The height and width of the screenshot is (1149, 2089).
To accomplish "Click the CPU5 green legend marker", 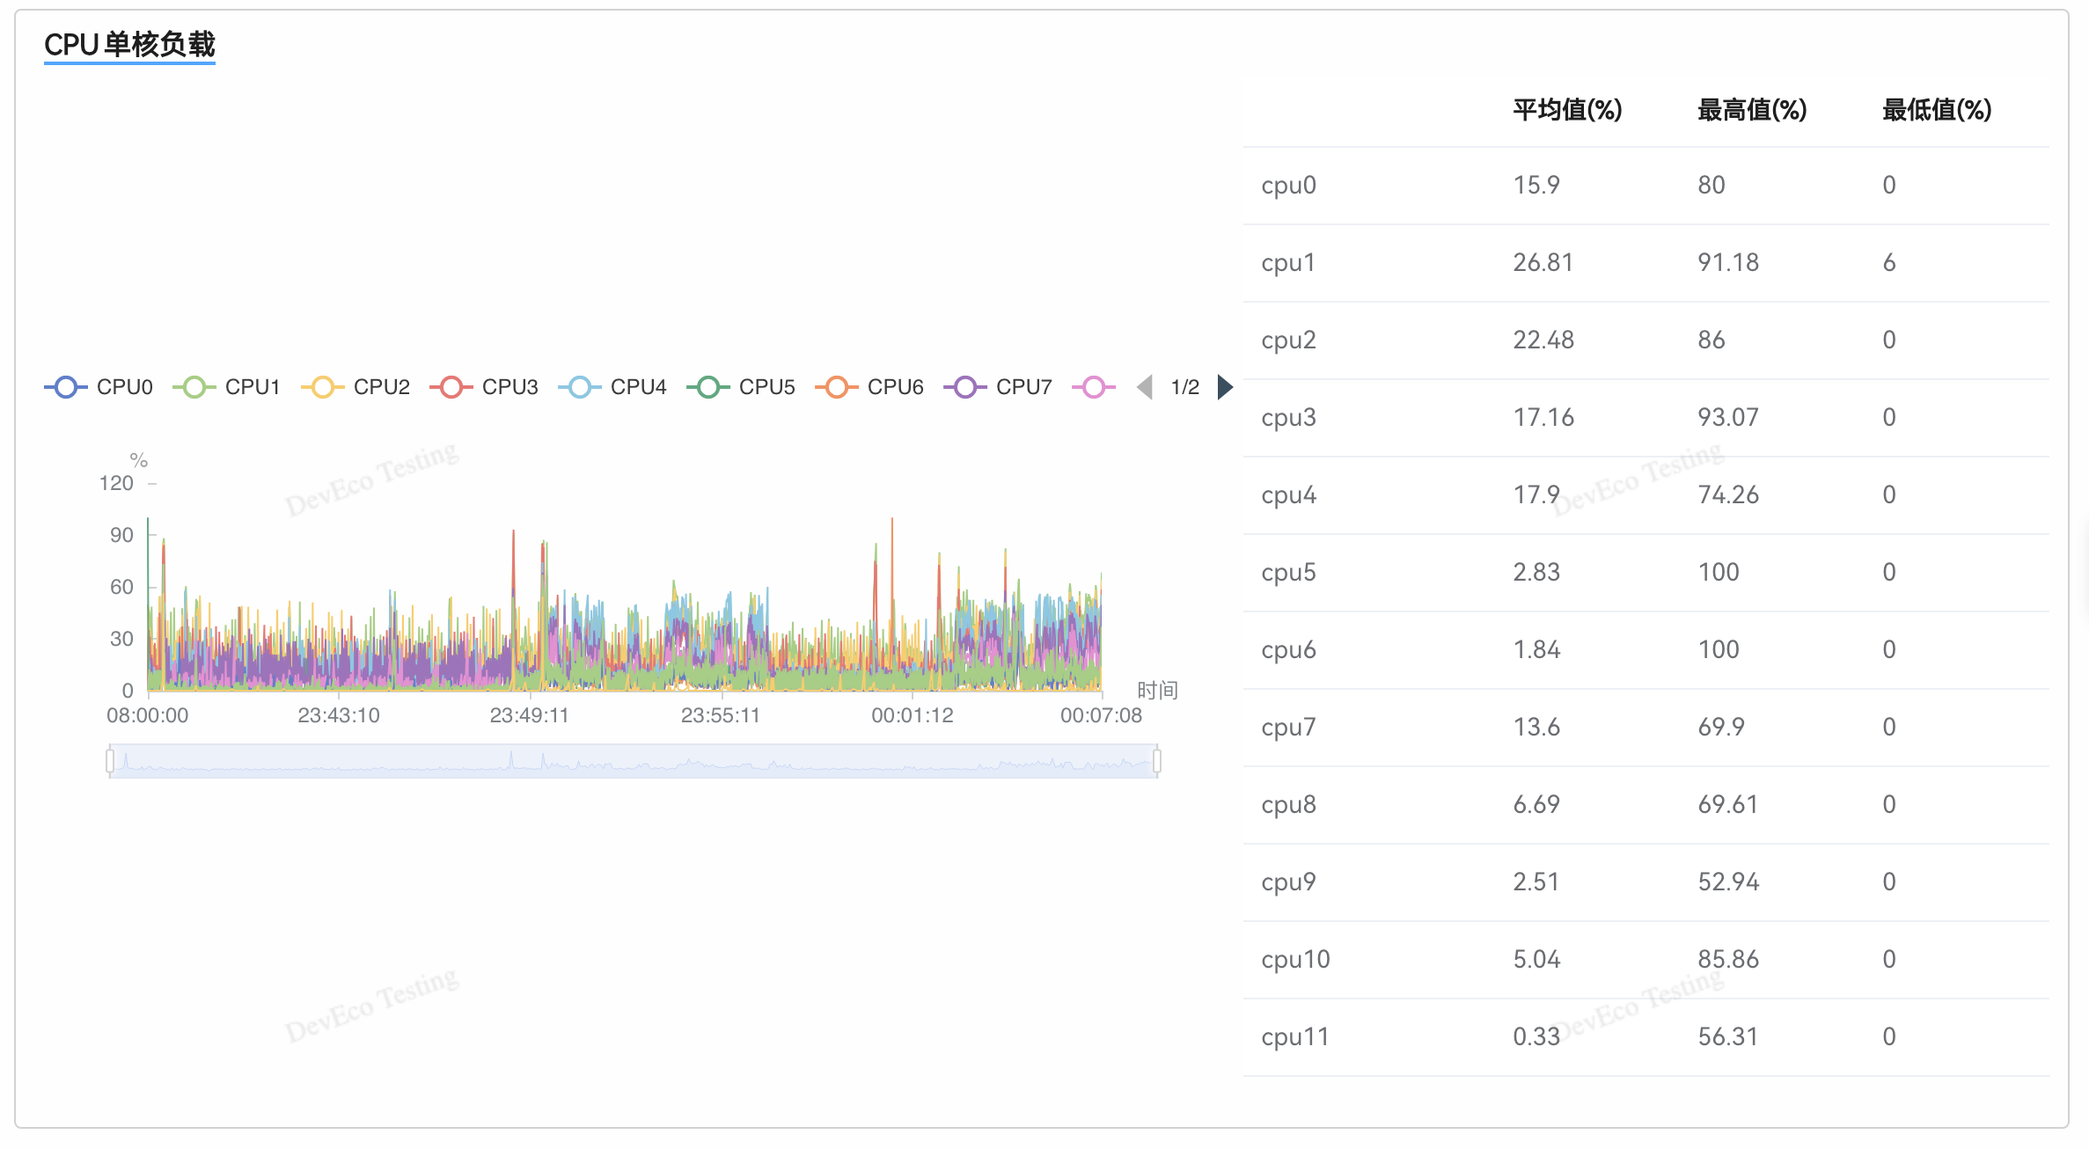I will pyautogui.click(x=707, y=387).
